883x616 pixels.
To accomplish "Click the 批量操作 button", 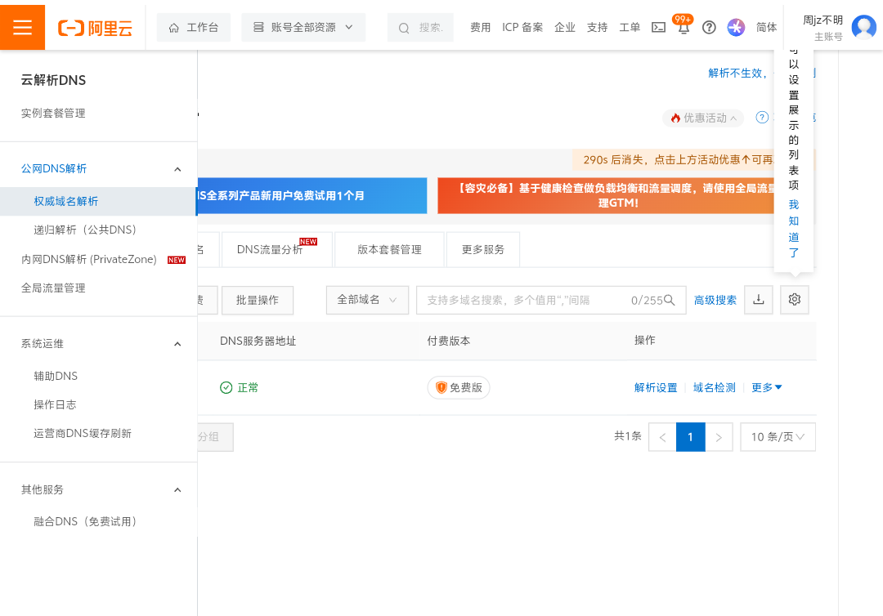I will coord(258,300).
